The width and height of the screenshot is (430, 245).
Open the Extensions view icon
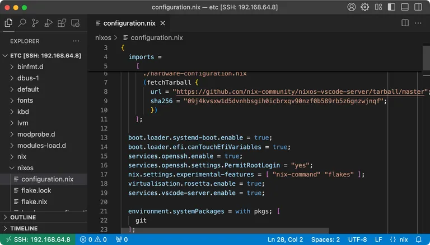(62, 23)
